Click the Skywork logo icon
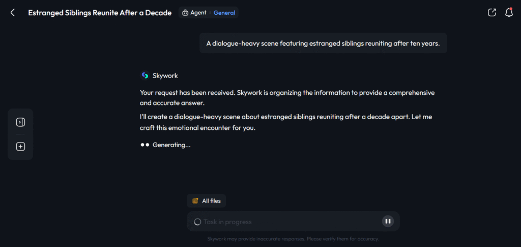The height and width of the screenshot is (247, 521). point(144,76)
